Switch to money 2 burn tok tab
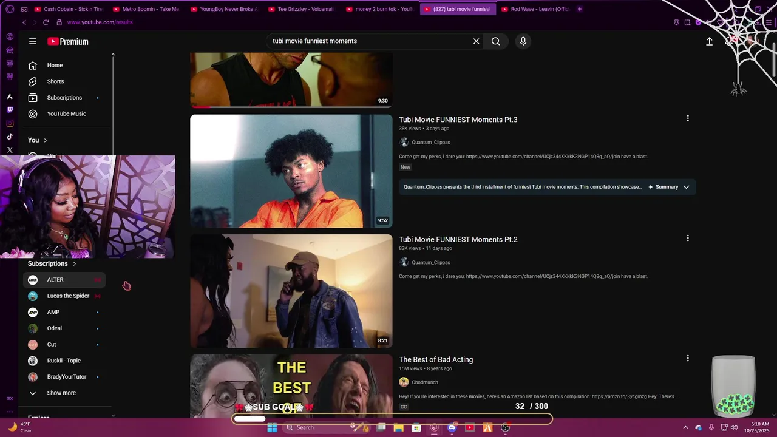 381,9
